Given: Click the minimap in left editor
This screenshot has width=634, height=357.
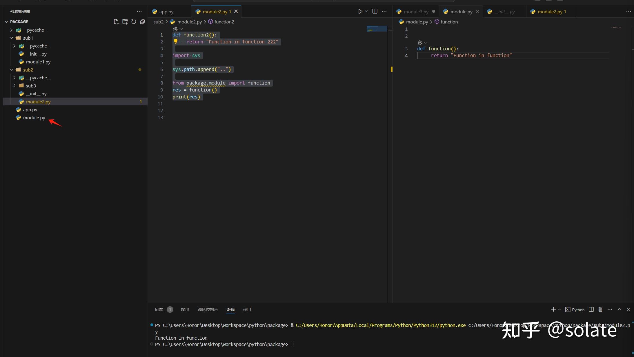Looking at the screenshot, I should tap(377, 29).
